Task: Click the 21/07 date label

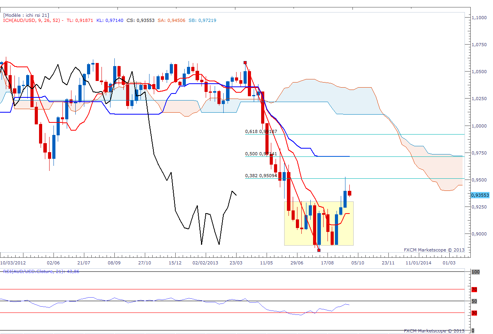Action: (84, 263)
